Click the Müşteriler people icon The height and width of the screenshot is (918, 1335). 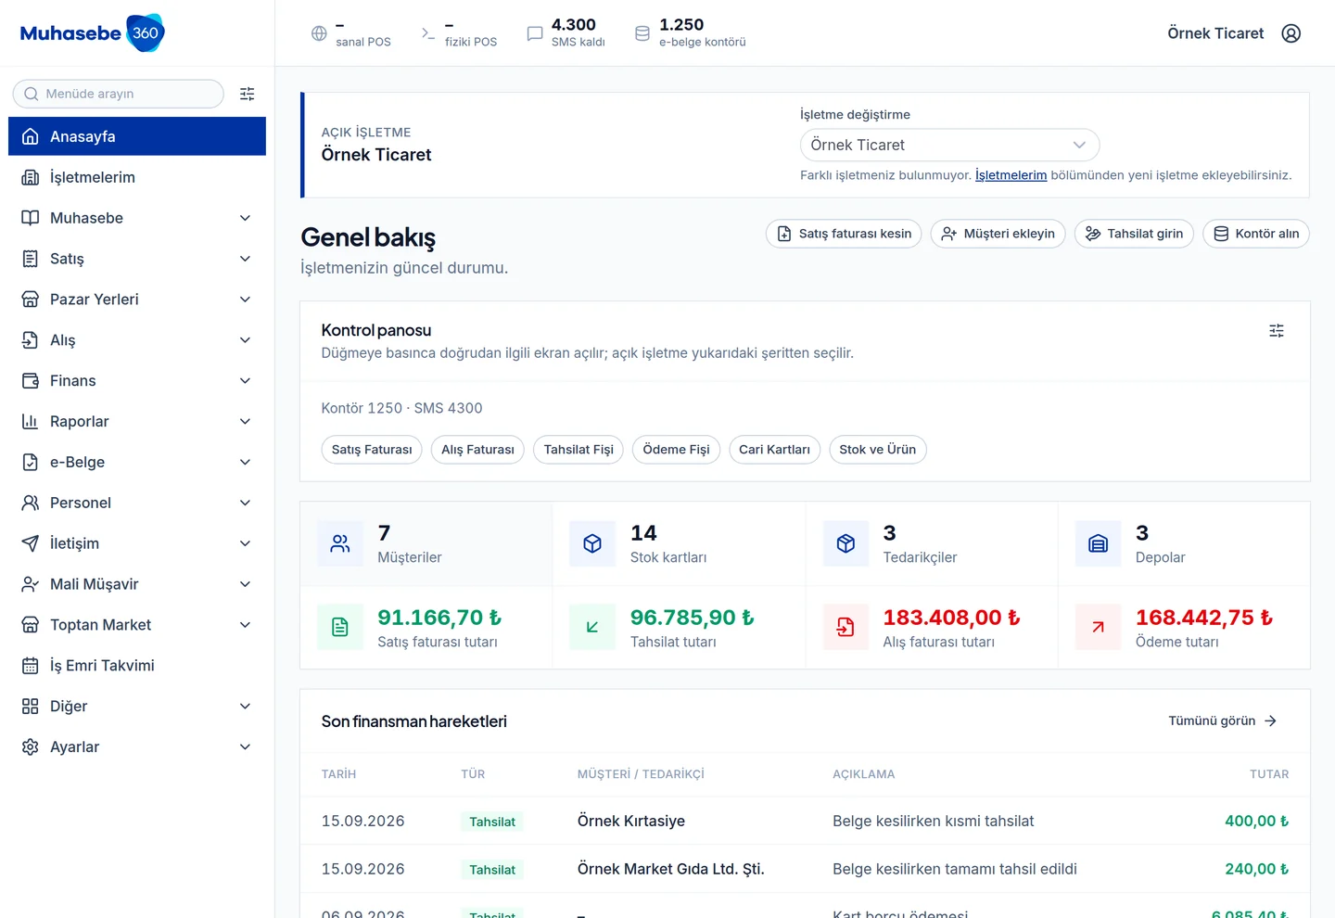click(x=340, y=544)
